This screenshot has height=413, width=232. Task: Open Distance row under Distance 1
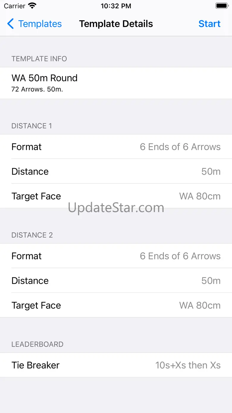click(116, 172)
